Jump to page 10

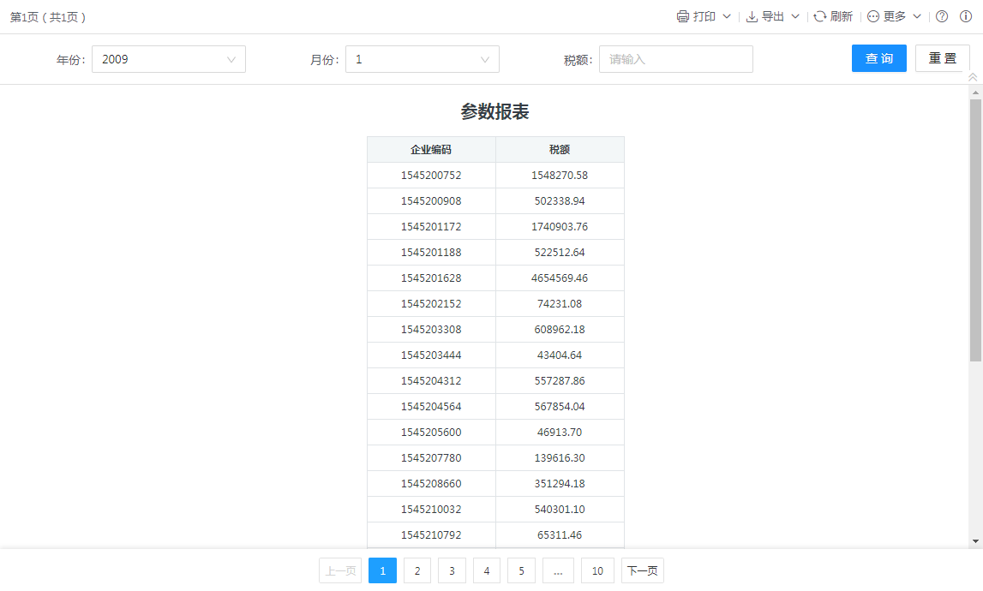coord(597,570)
